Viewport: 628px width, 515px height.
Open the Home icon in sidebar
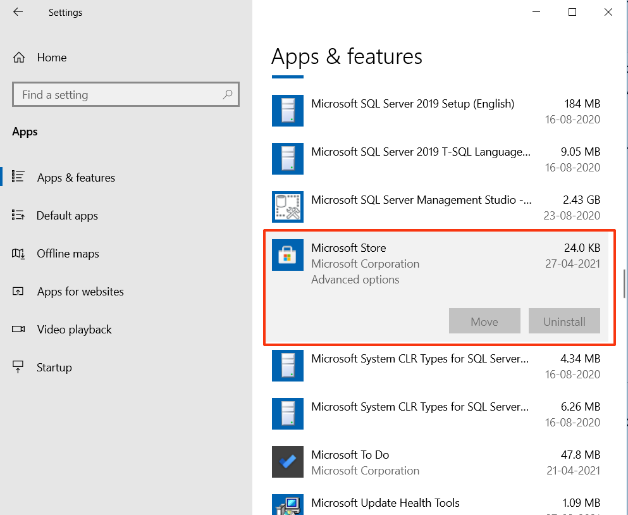[19, 58]
